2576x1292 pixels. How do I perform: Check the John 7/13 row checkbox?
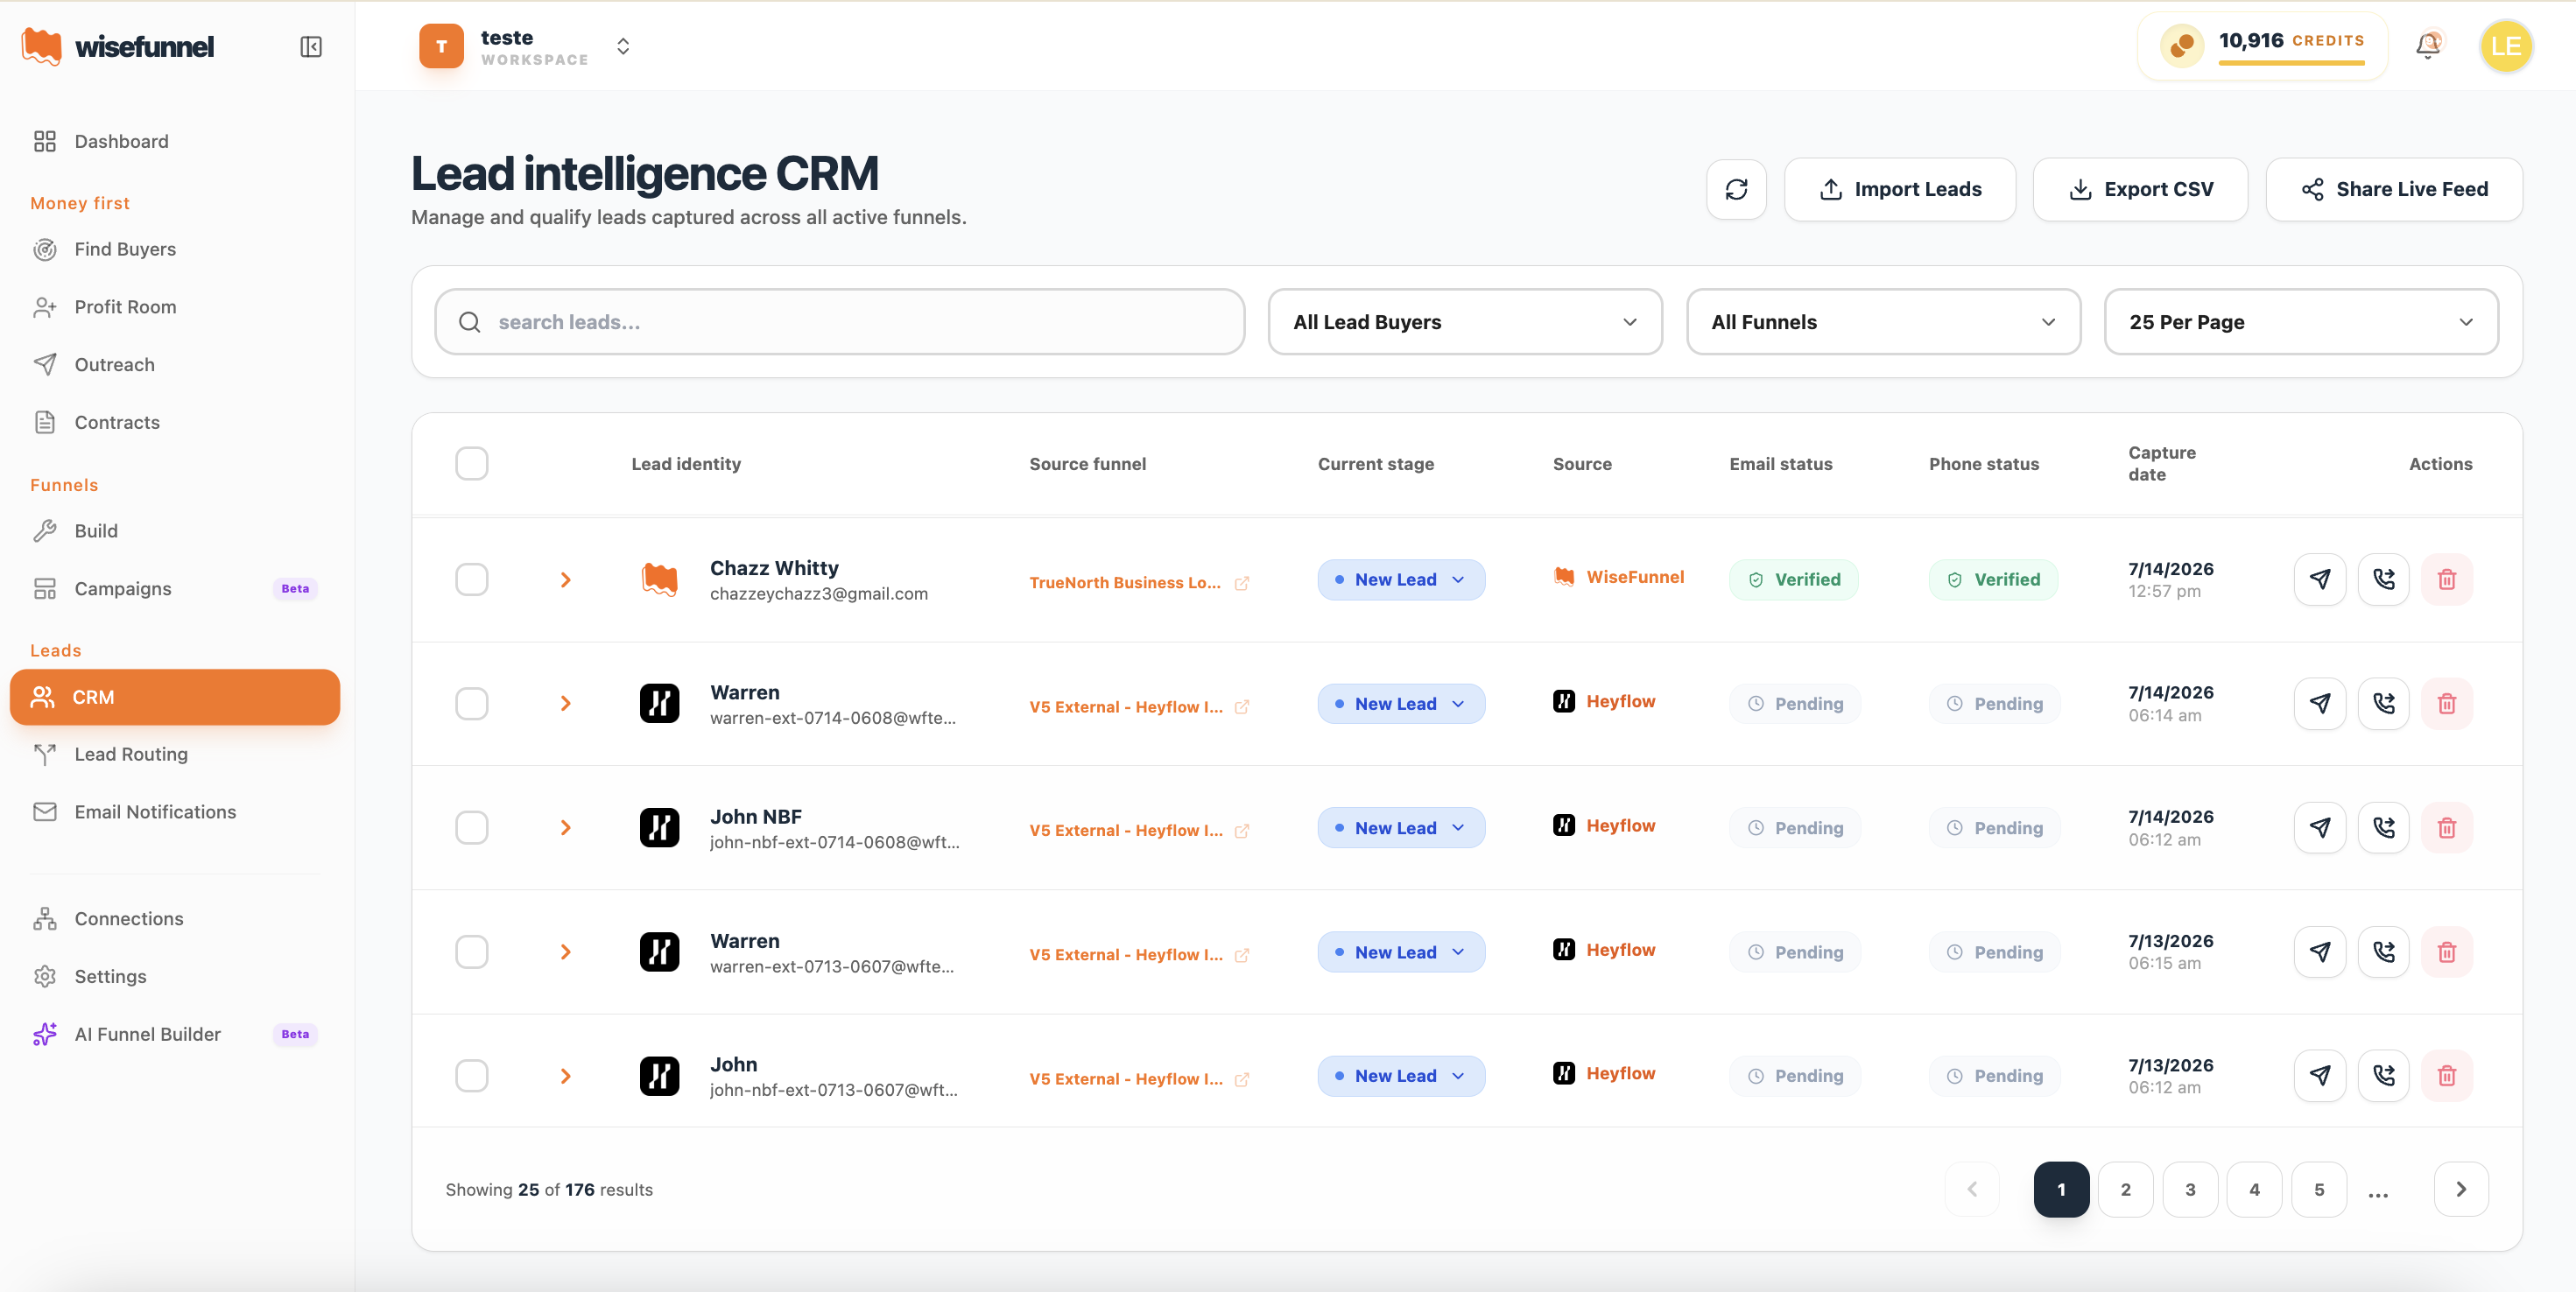[472, 1076]
